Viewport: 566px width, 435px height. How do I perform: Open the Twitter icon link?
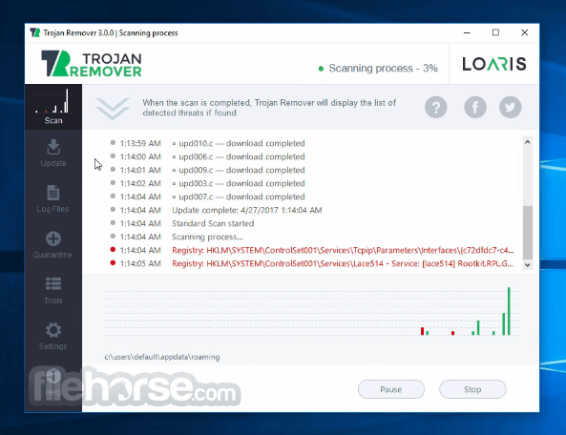[510, 107]
